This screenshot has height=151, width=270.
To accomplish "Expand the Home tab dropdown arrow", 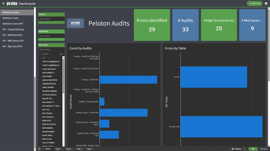I will point(52,149).
